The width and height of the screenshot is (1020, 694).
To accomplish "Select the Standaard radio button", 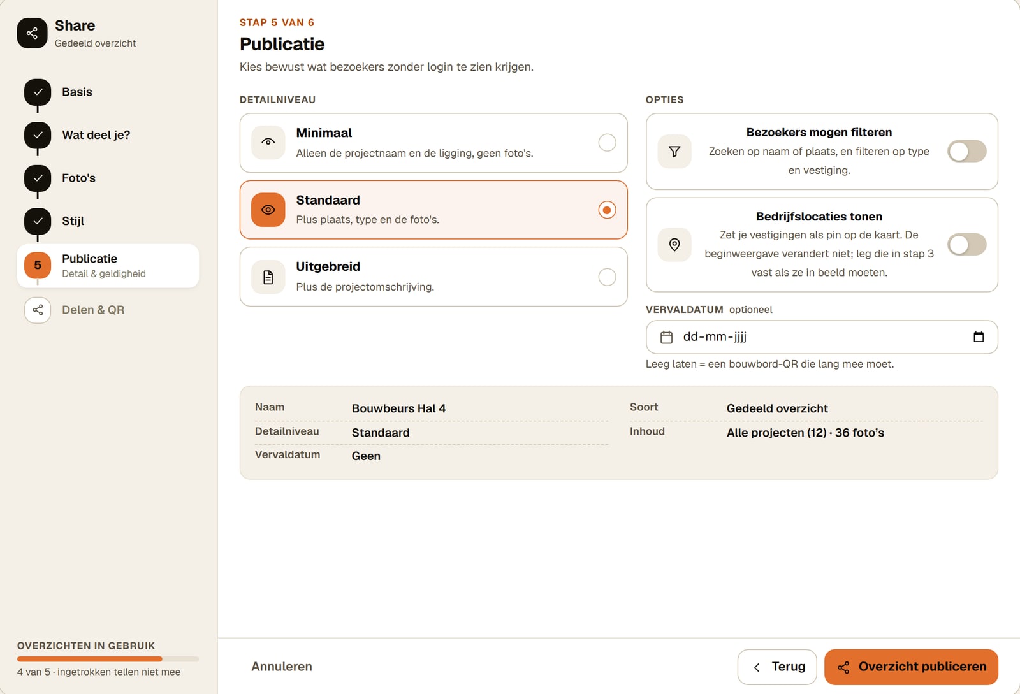I will [607, 210].
